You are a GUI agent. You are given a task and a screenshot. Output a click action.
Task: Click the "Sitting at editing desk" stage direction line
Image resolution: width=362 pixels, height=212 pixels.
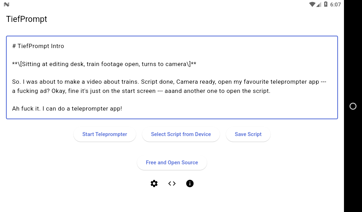tap(104, 64)
